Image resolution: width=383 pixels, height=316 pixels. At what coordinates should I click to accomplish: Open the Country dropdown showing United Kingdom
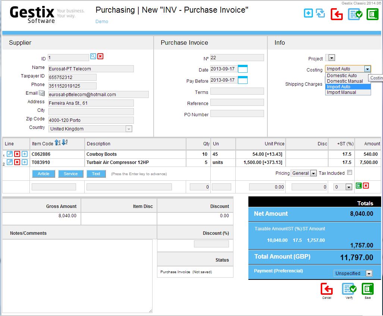90,129
